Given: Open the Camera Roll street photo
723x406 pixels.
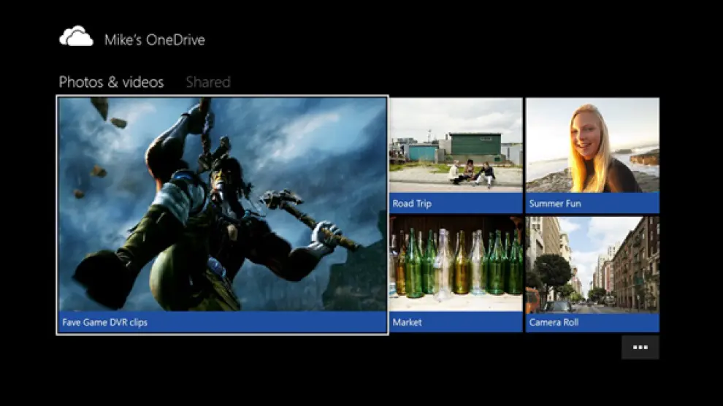Looking at the screenshot, I should (x=592, y=264).
